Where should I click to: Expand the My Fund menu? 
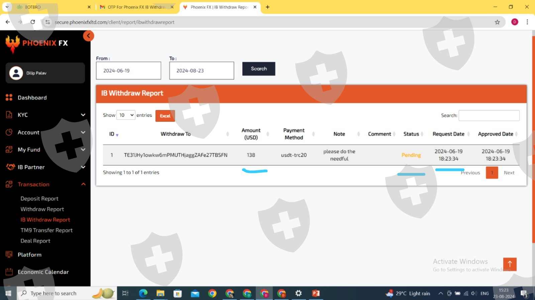45,150
